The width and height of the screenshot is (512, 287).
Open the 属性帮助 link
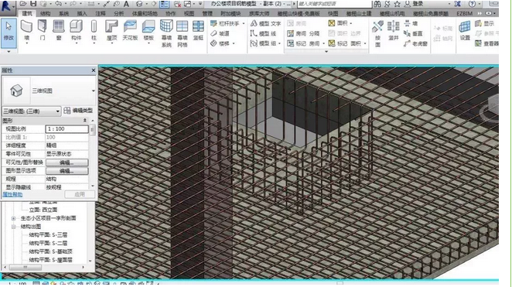12,194
